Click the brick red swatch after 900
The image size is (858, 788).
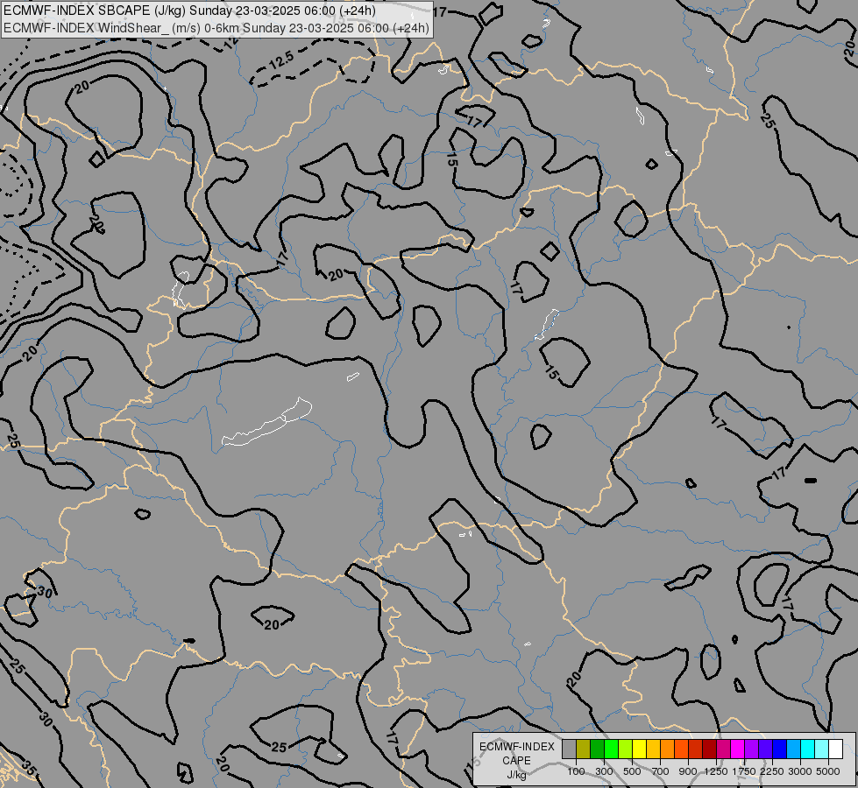[x=696, y=749]
